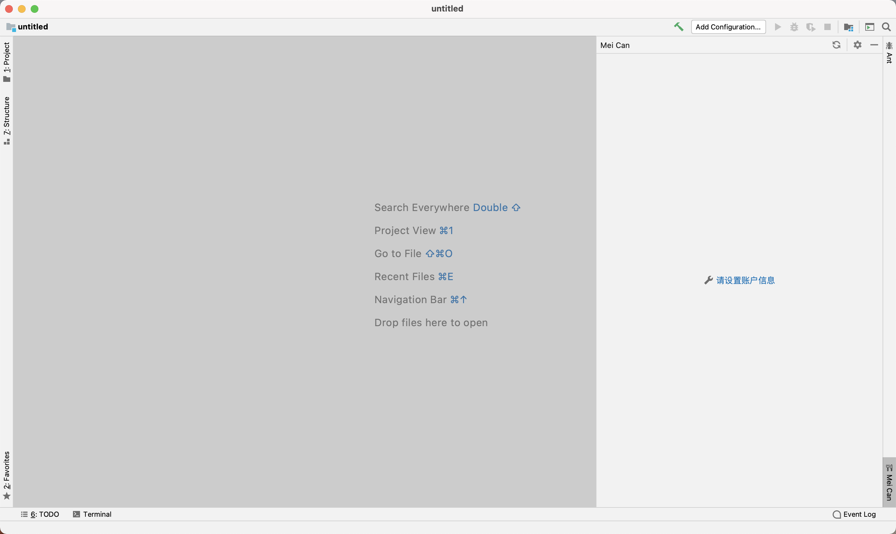Switch to the Terminal tab
This screenshot has height=534, width=896.
point(92,514)
